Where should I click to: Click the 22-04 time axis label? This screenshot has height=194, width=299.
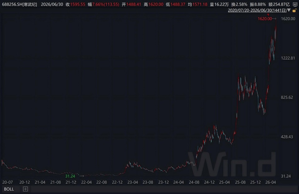tap(86, 182)
